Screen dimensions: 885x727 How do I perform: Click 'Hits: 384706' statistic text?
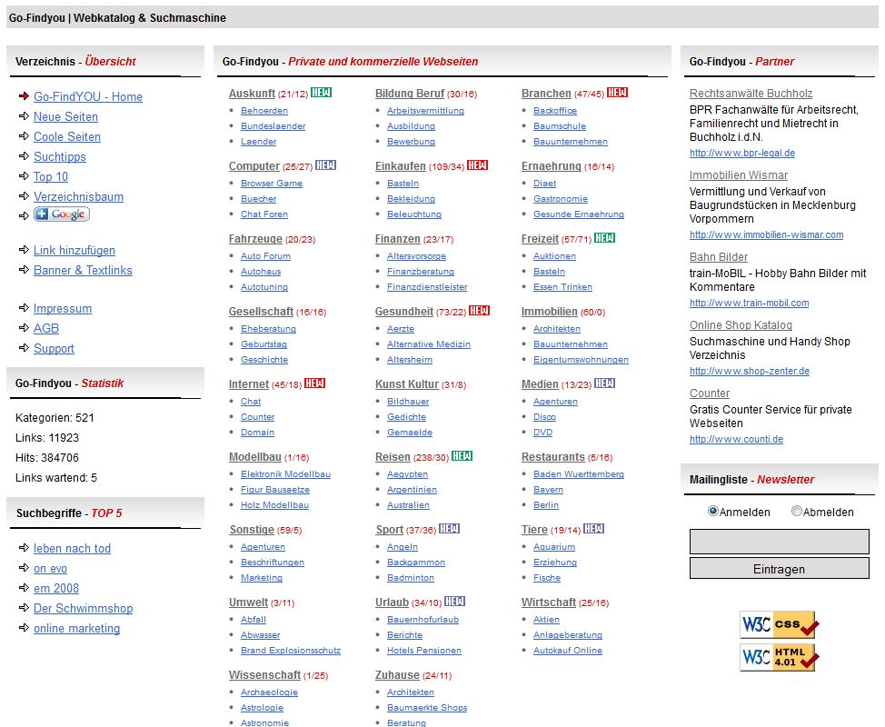47,458
